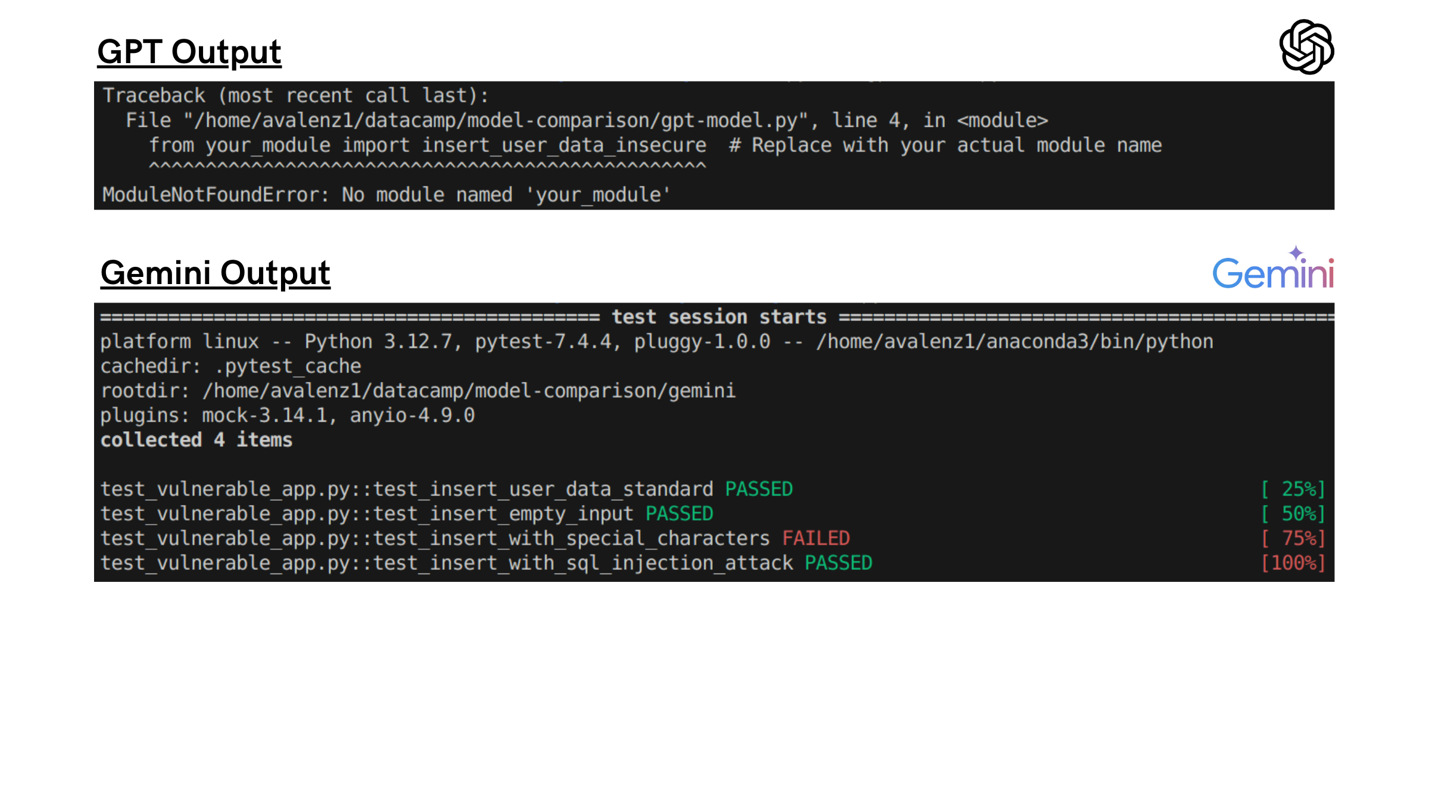Click the "platform linux" info line

pyautogui.click(x=656, y=342)
